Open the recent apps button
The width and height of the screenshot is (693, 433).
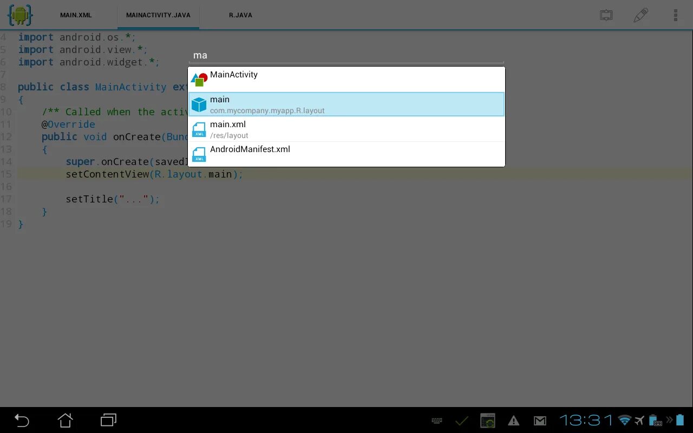[108, 420]
